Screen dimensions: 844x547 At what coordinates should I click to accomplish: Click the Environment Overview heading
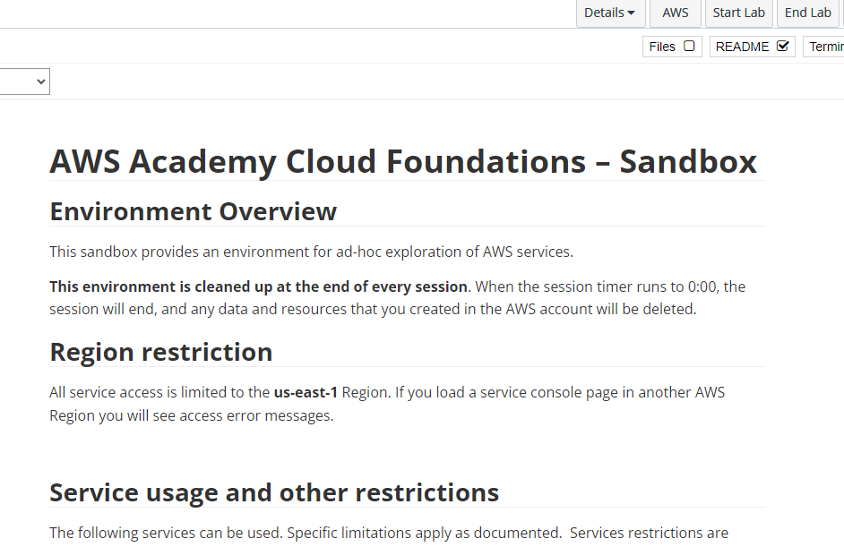(193, 211)
